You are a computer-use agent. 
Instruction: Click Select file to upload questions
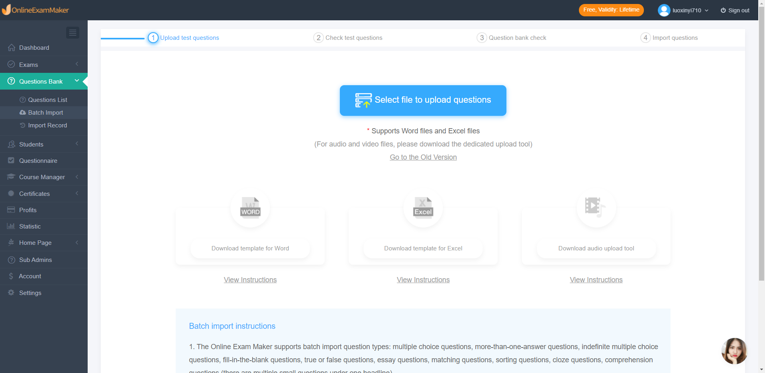coord(423,100)
